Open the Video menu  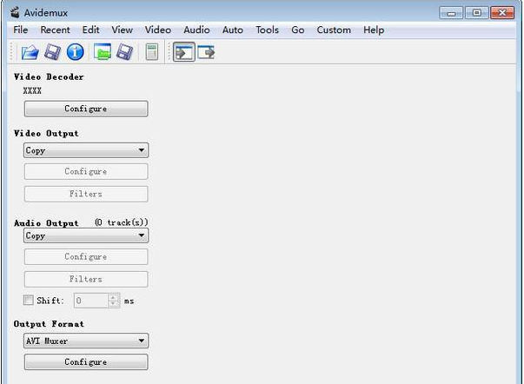[158, 30]
